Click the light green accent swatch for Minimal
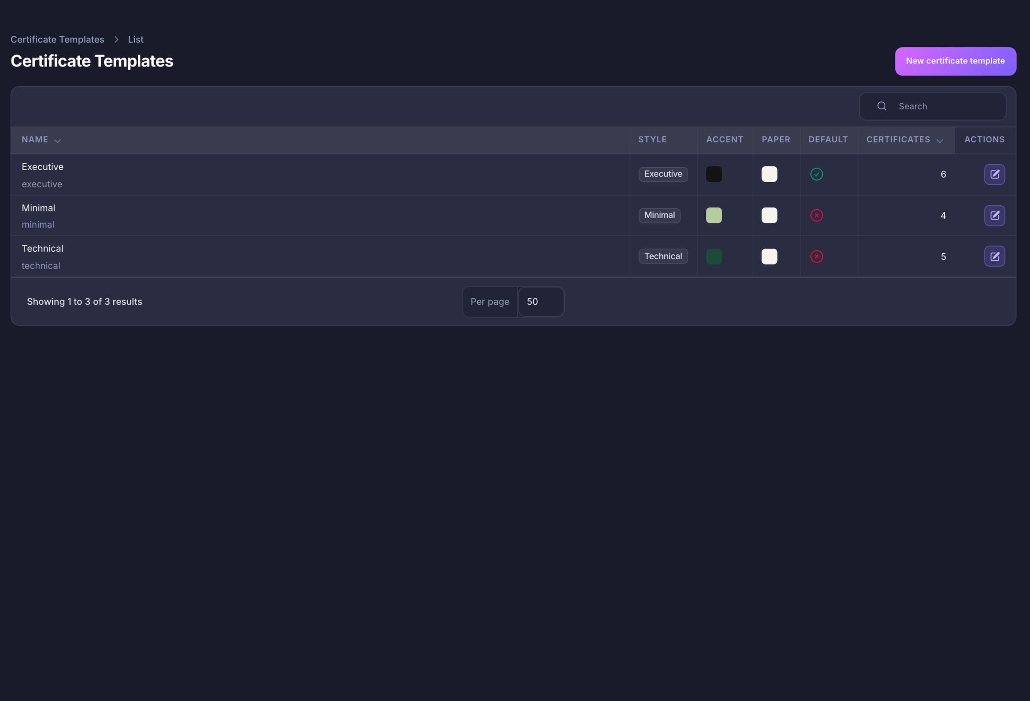Viewport: 1030px width, 701px height. point(714,215)
